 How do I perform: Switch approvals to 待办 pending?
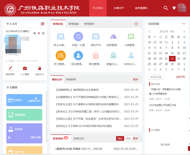[120, 138]
